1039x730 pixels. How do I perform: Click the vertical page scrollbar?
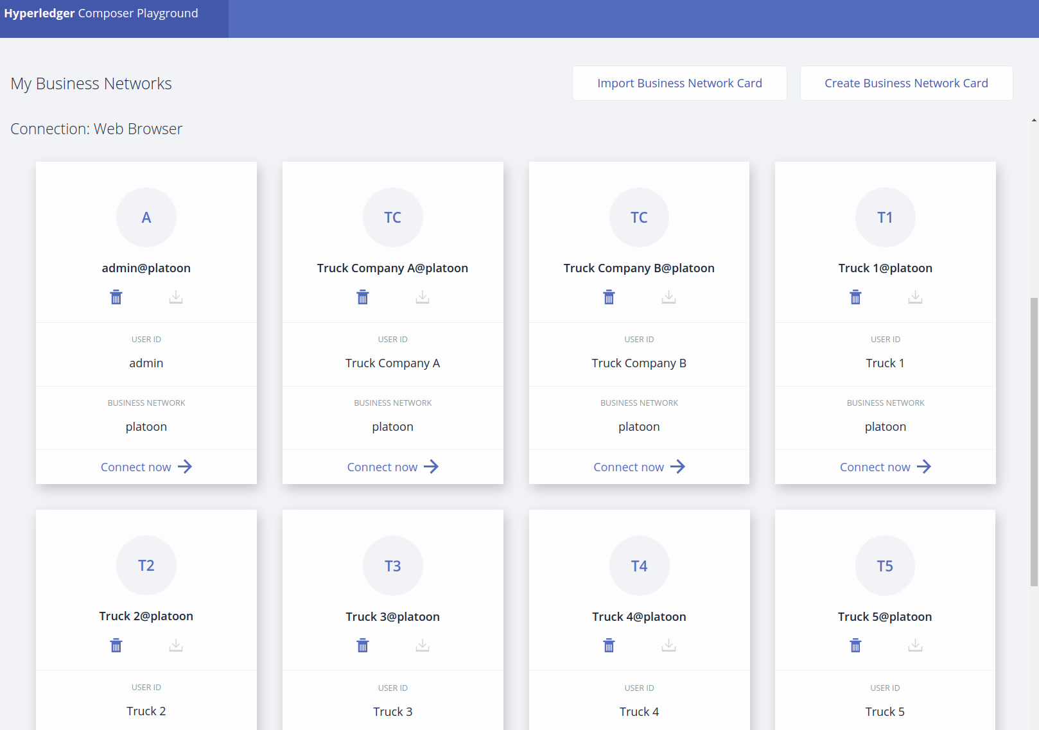pos(1033,442)
